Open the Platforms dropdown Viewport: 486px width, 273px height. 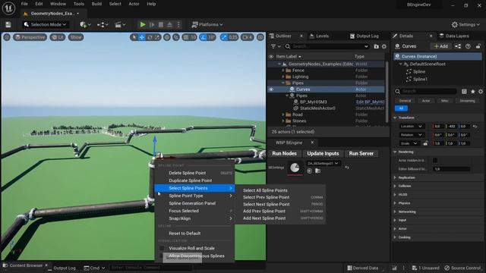pyautogui.click(x=207, y=24)
